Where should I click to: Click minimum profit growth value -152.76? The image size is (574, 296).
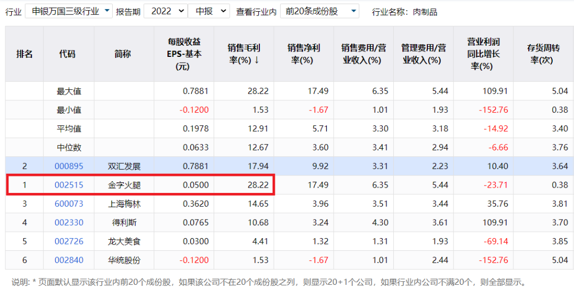tap(494, 110)
